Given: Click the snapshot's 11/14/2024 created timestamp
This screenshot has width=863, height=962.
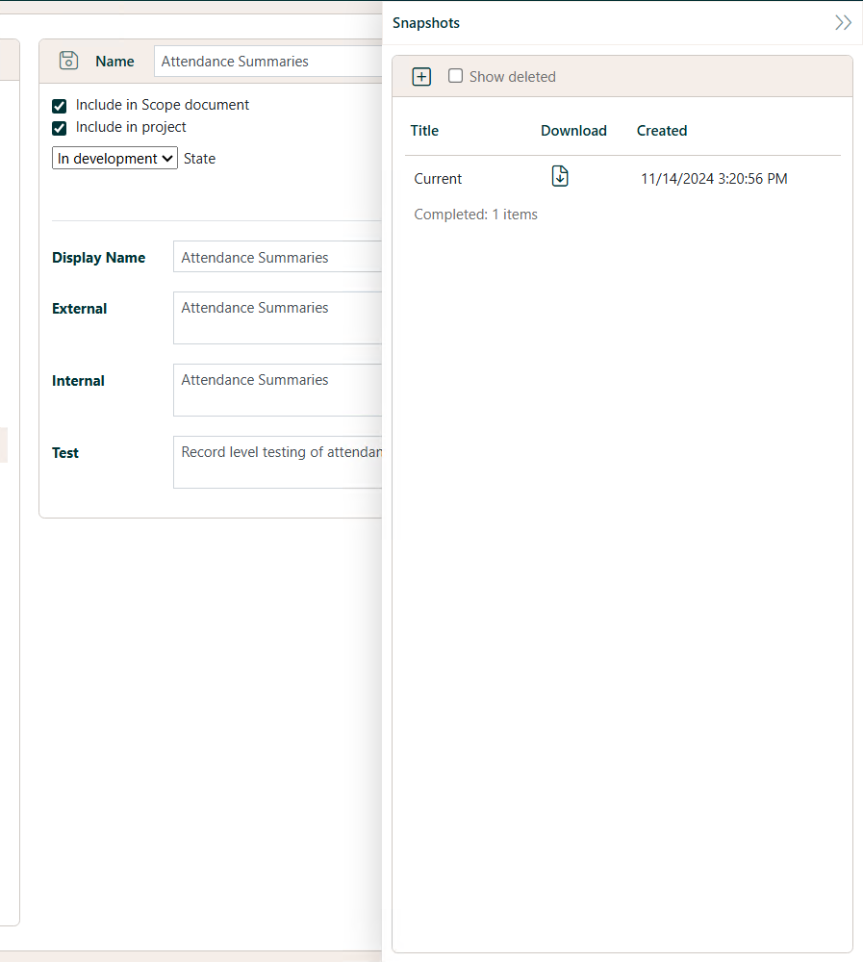Looking at the screenshot, I should pyautogui.click(x=714, y=179).
